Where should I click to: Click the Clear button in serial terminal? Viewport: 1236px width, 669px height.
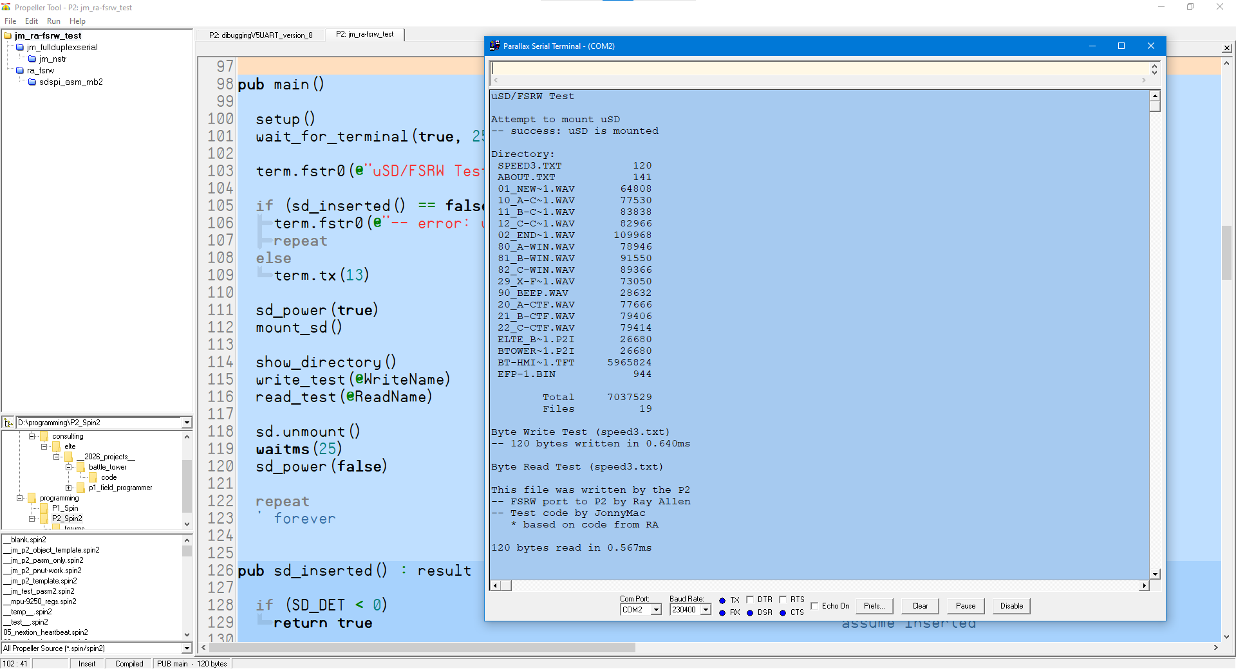pos(920,606)
